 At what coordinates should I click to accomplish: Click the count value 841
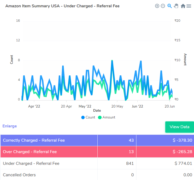tap(130, 164)
